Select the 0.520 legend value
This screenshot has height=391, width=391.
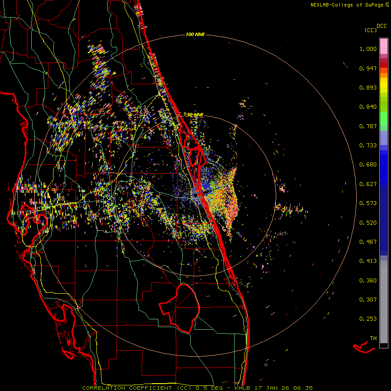(368, 223)
